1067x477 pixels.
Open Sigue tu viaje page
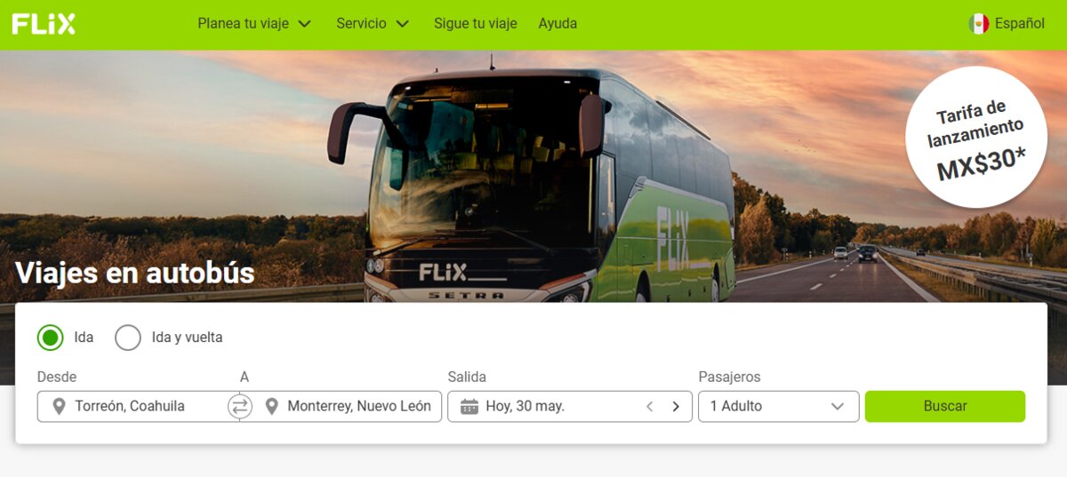click(x=475, y=24)
